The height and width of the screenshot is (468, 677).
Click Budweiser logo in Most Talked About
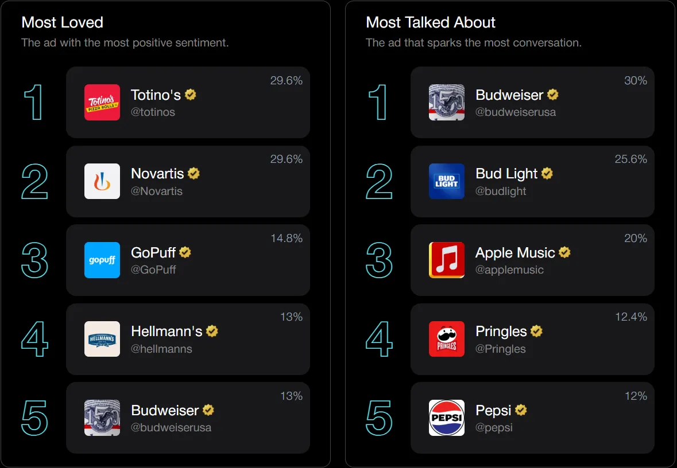coord(447,103)
